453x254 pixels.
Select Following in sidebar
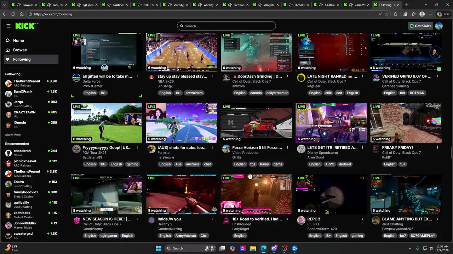point(31,59)
